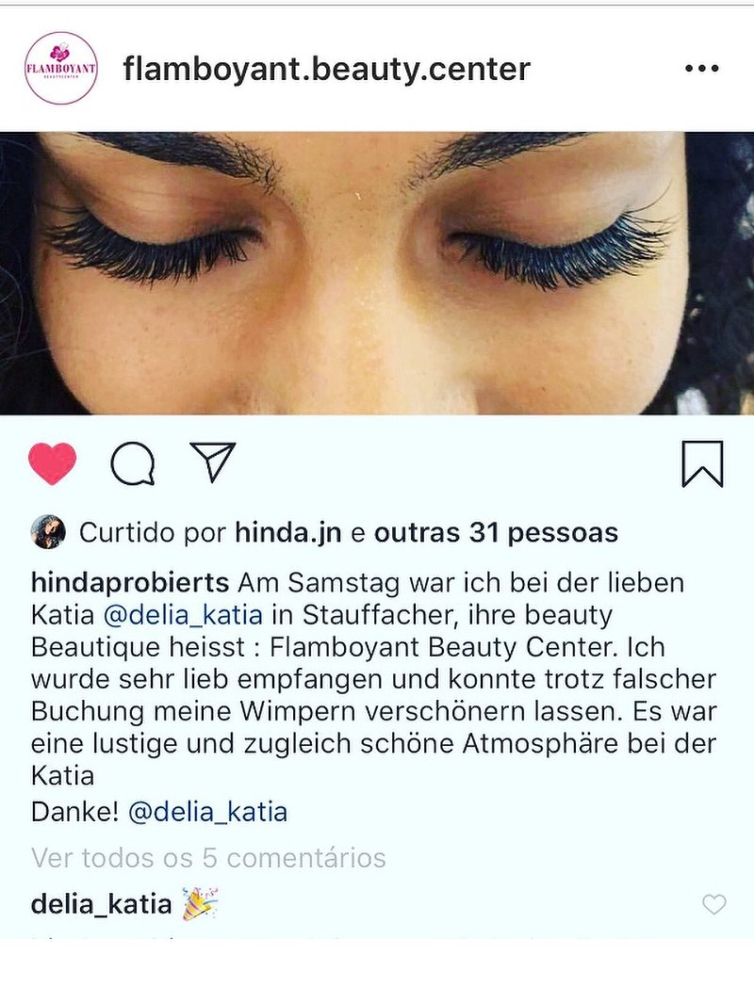This screenshot has height=1004, width=754.
Task: Open hindaprobierts username in the caption
Action: [130, 583]
